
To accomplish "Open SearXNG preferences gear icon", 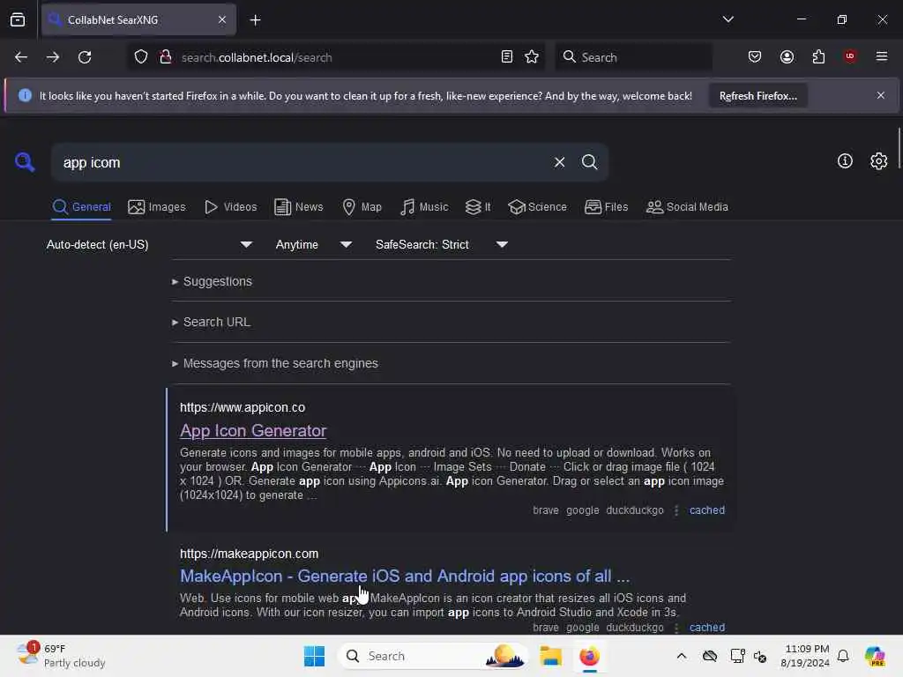I will [878, 161].
